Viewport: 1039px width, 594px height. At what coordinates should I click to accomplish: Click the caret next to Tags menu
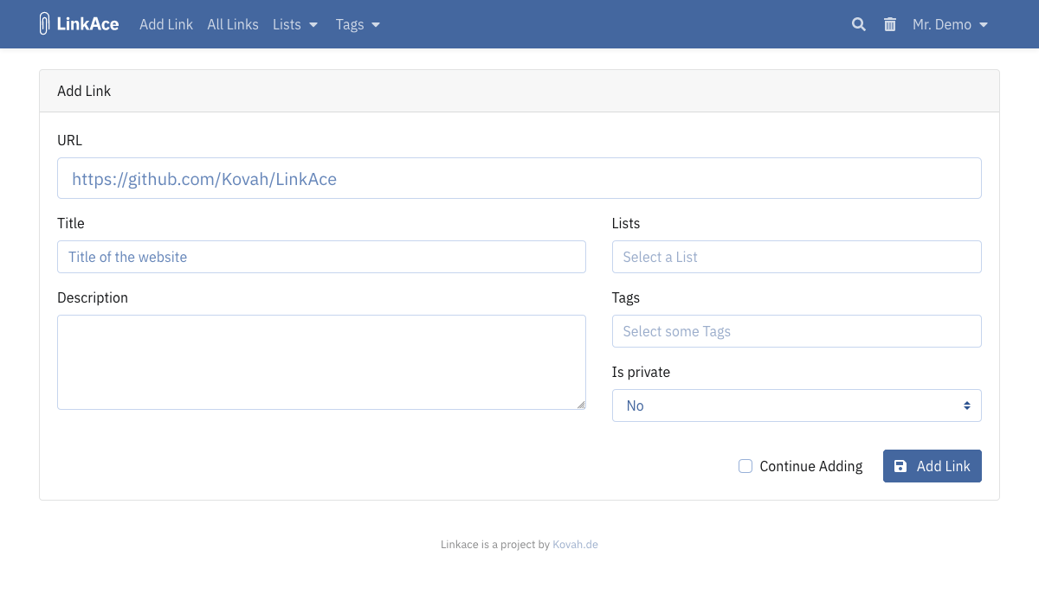pos(376,25)
